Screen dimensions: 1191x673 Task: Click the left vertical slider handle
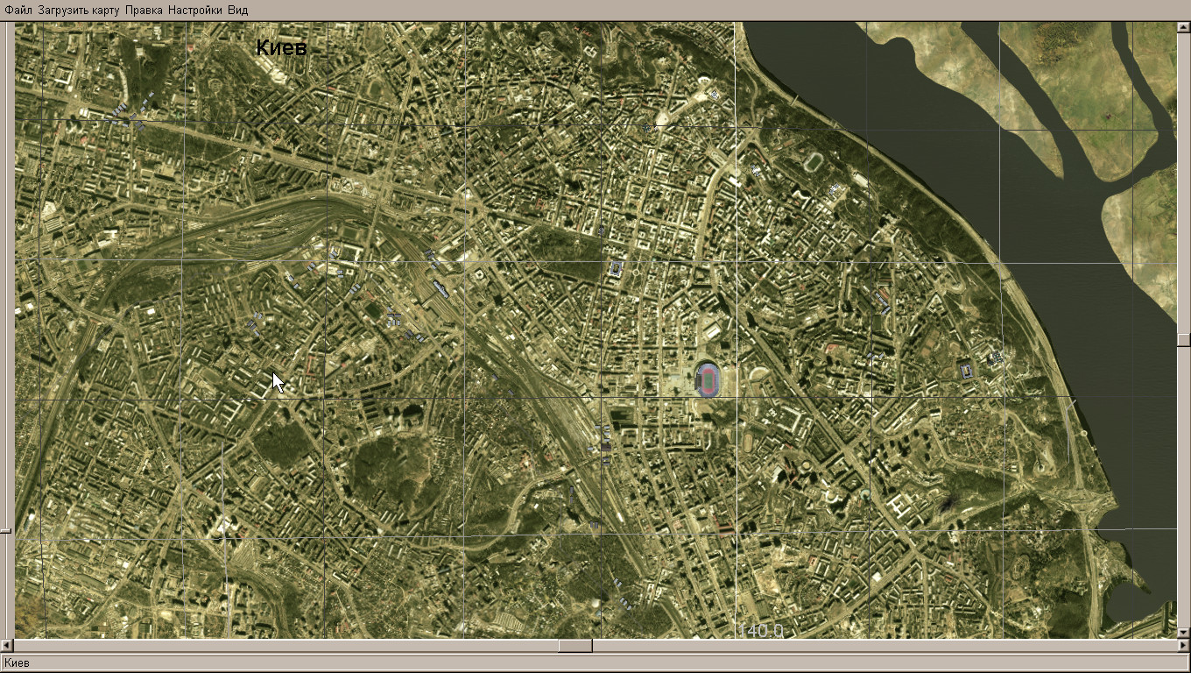[6, 530]
